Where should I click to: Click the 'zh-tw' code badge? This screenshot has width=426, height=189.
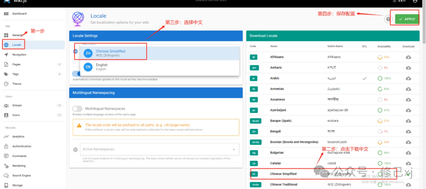click(255, 185)
